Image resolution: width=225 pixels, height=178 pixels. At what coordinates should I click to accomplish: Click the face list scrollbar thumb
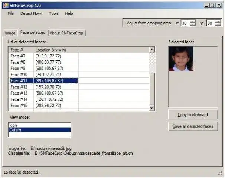tap(152, 89)
